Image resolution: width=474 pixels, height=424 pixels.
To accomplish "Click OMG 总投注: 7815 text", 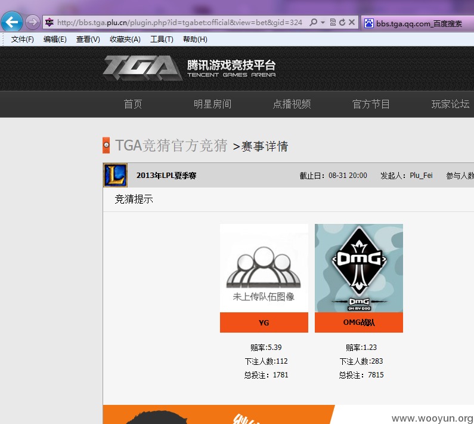I will [x=361, y=375].
